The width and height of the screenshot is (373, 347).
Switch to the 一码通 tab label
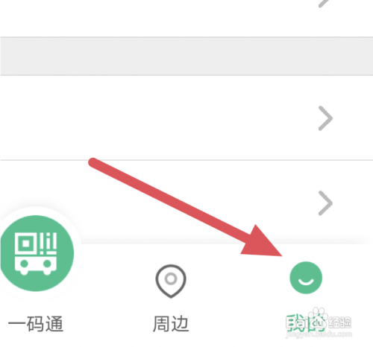coord(36,324)
